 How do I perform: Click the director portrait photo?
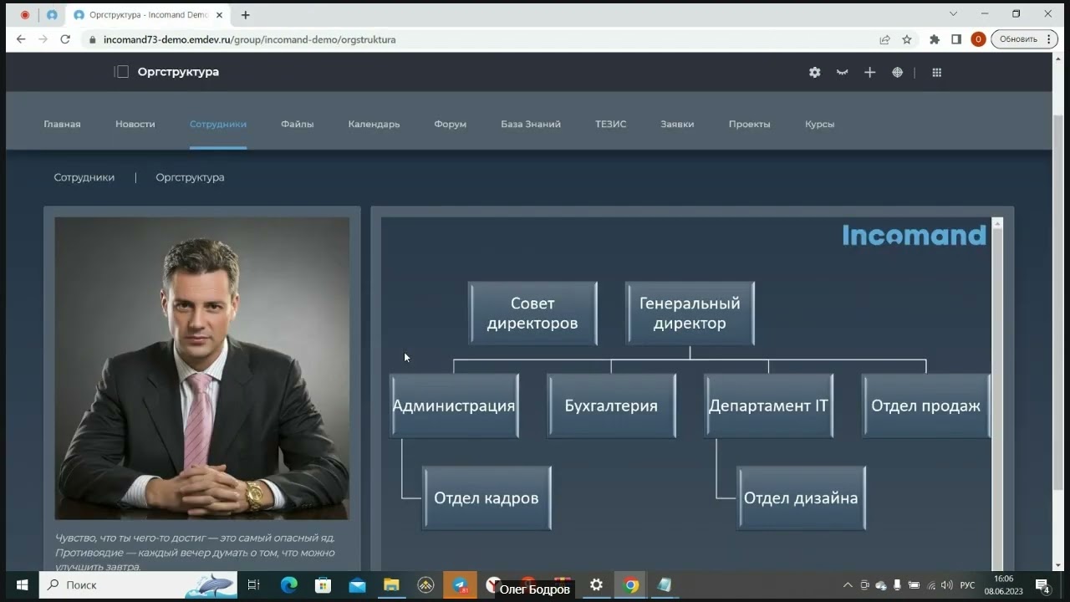(202, 369)
